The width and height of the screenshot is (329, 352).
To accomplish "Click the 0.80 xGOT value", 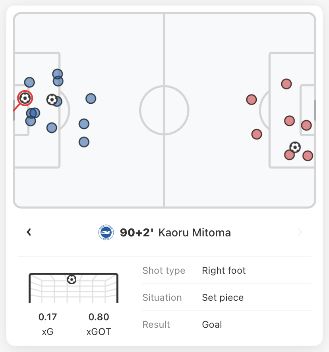I will click(x=99, y=317).
